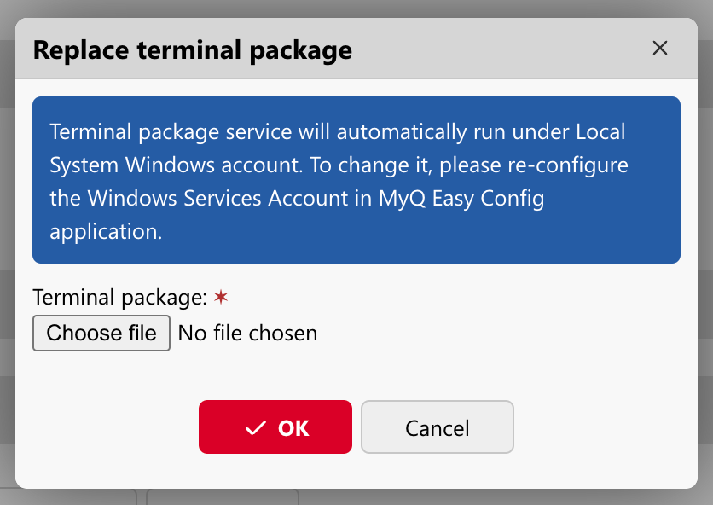Click the first partially hidden background button
The image size is (713, 505).
point(68,496)
